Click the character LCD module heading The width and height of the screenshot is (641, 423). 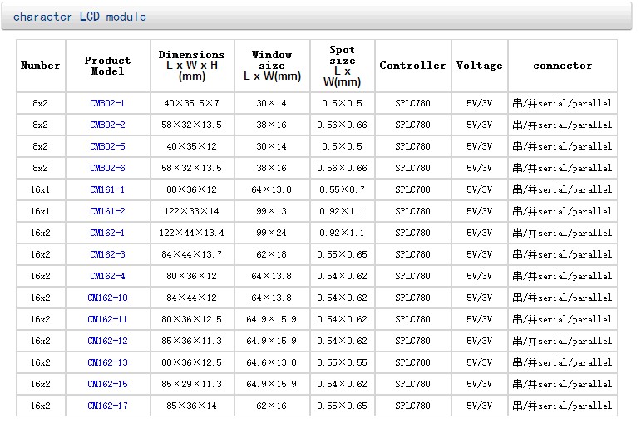tap(80, 17)
